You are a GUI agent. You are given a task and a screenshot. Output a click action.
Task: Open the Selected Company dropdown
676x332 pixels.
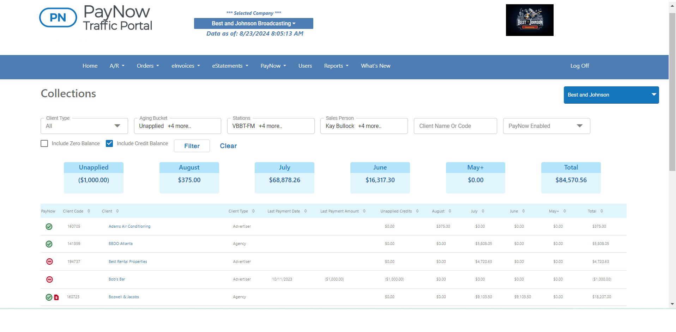(x=254, y=24)
